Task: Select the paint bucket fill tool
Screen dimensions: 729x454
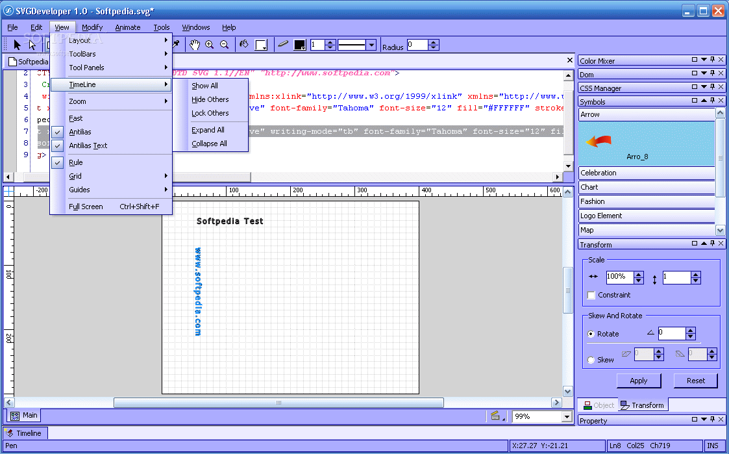Action: [x=243, y=45]
